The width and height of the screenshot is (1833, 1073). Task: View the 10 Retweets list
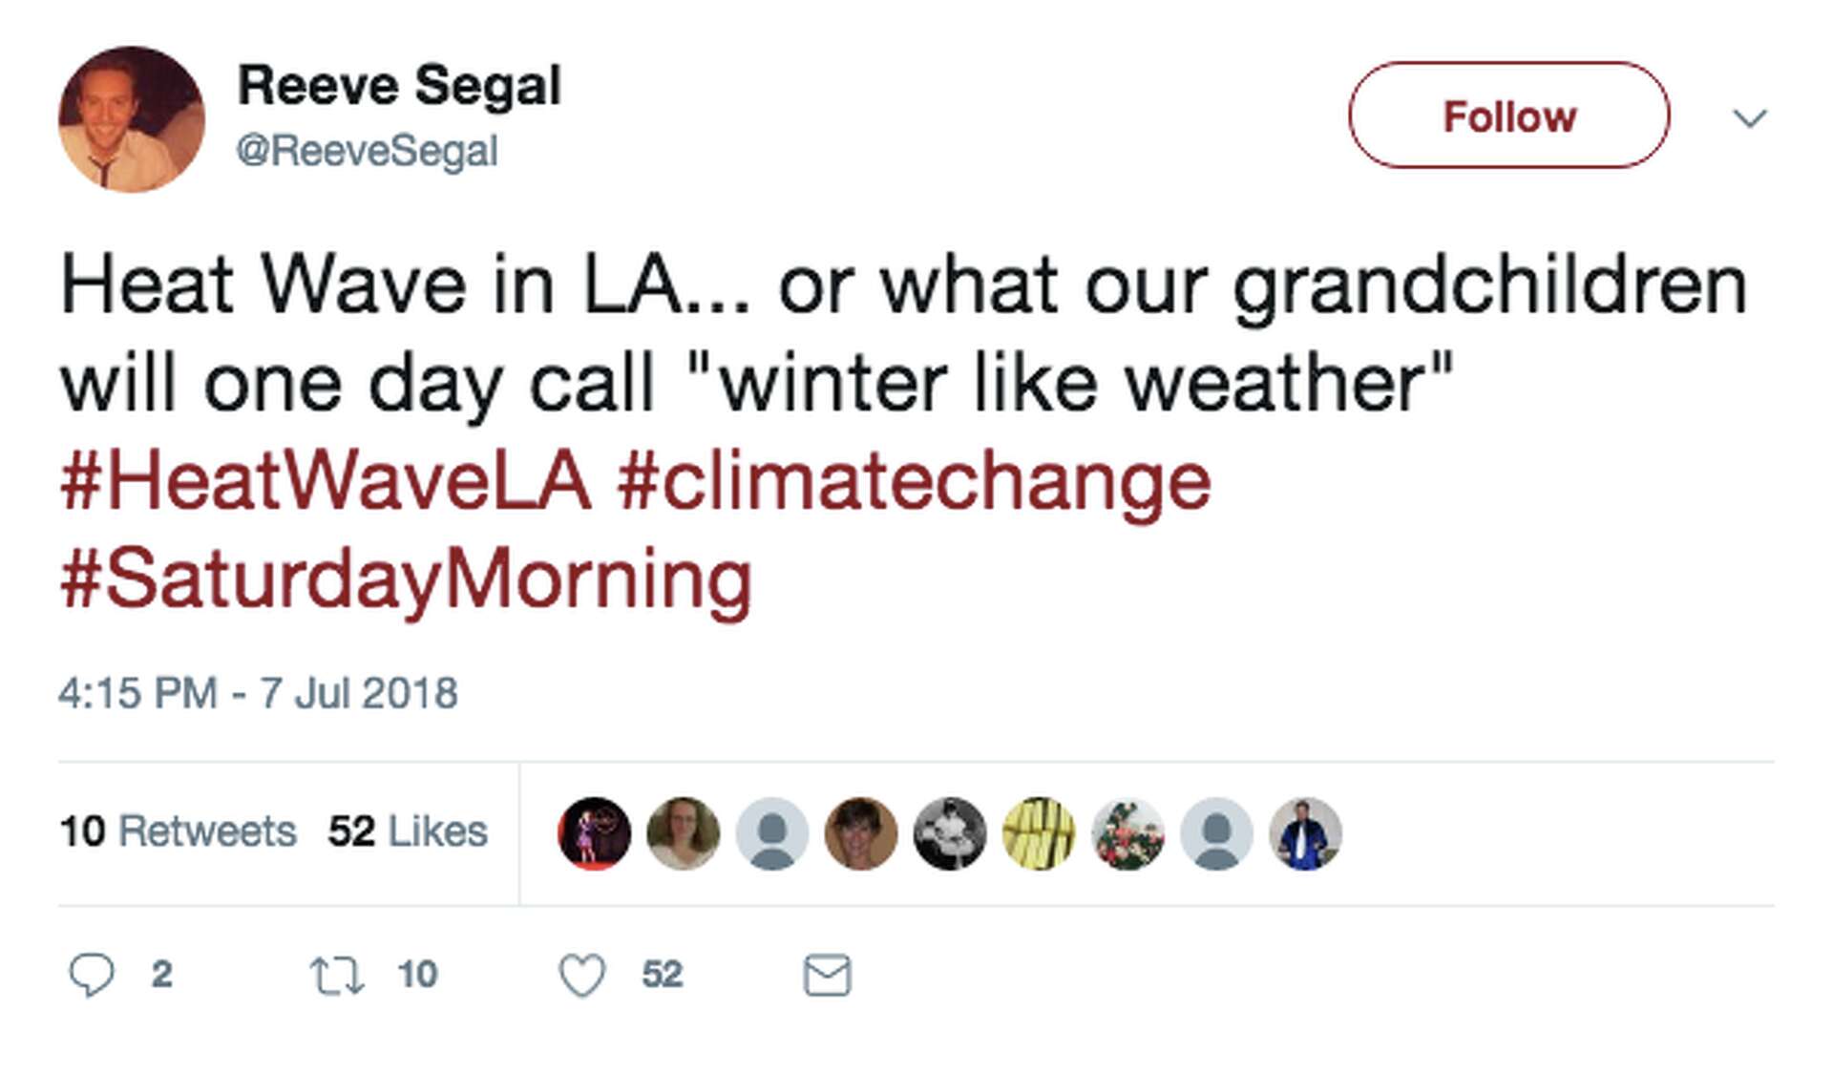(179, 831)
